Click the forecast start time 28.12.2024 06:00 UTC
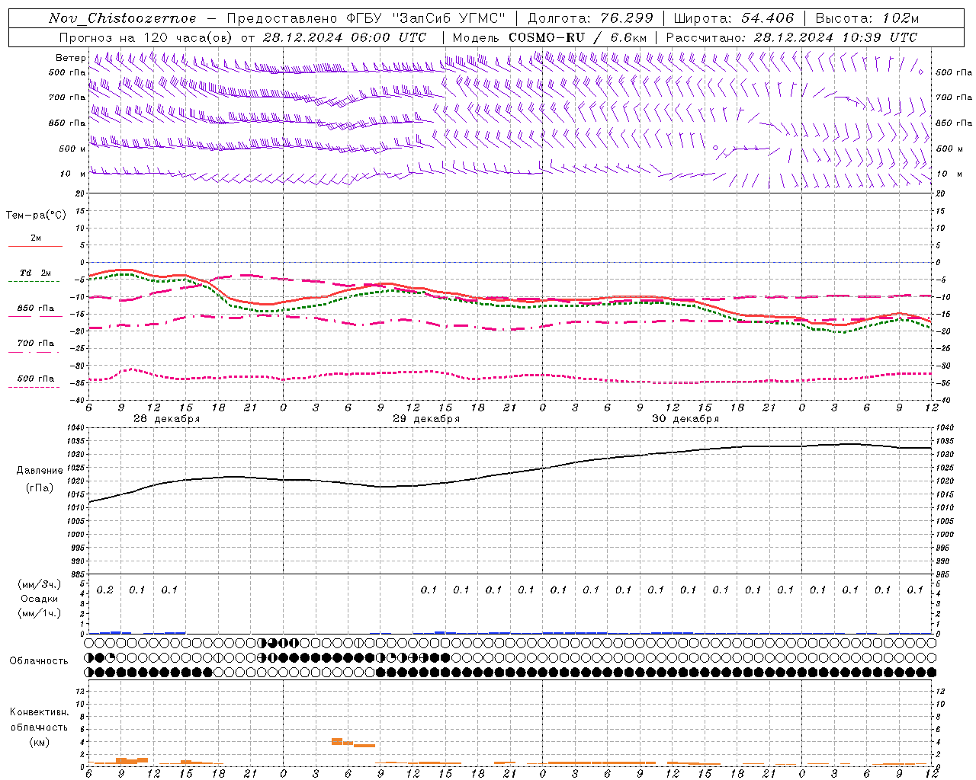The image size is (976, 780). pos(345,37)
